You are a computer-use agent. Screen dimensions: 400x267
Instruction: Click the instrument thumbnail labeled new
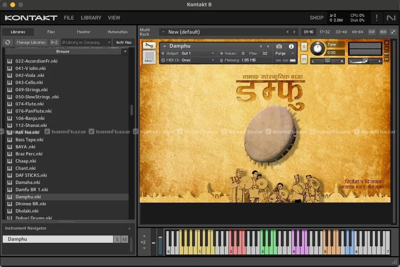[149, 57]
